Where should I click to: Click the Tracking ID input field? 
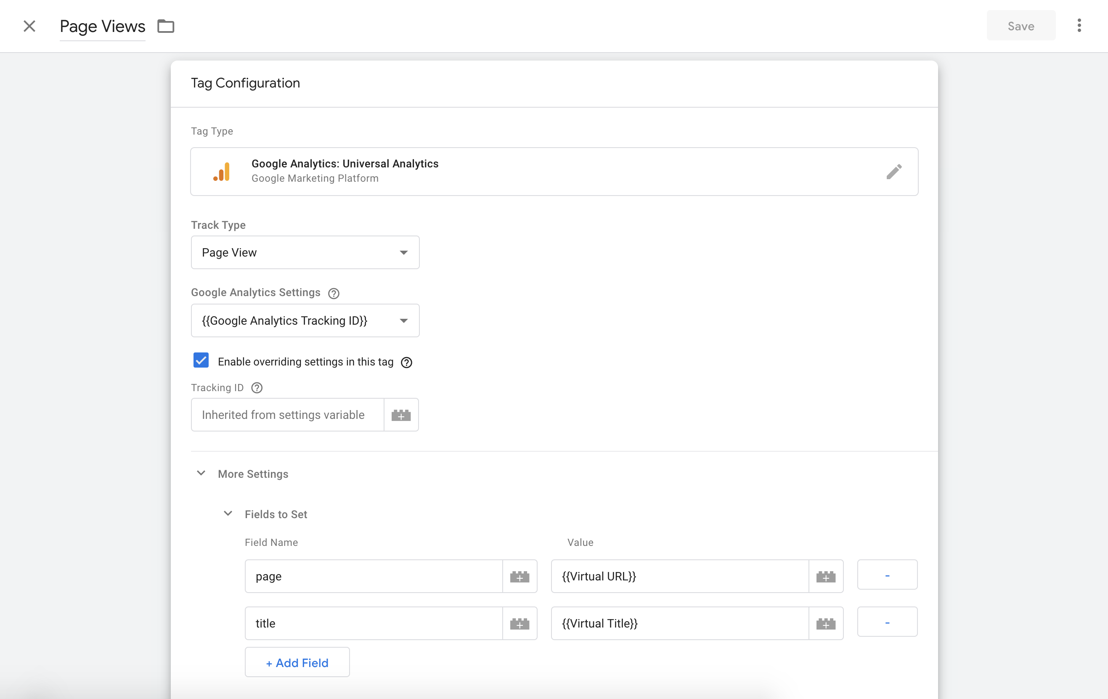pyautogui.click(x=288, y=415)
